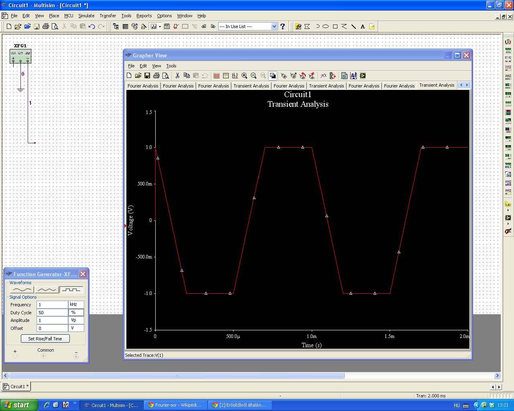Open the Simulate menu
The image size is (514, 411).
[86, 16]
